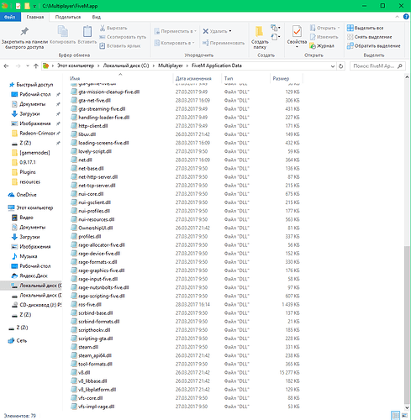
Task: Open the Переместить в dropdown
Action: [175, 31]
